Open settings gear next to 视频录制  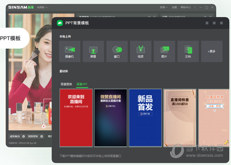42,136
